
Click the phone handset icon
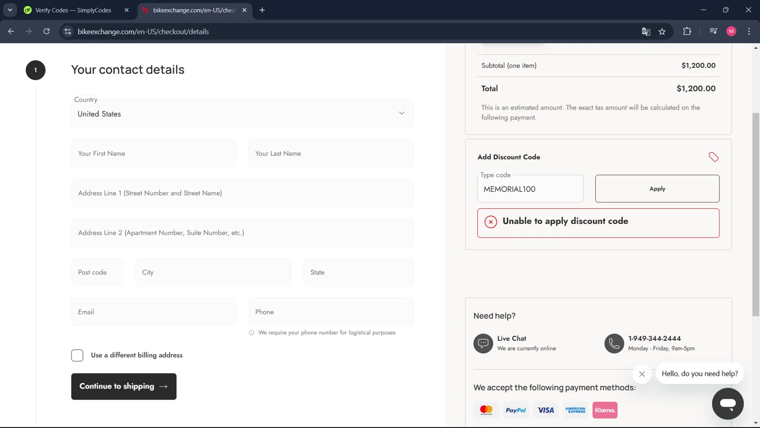click(614, 343)
